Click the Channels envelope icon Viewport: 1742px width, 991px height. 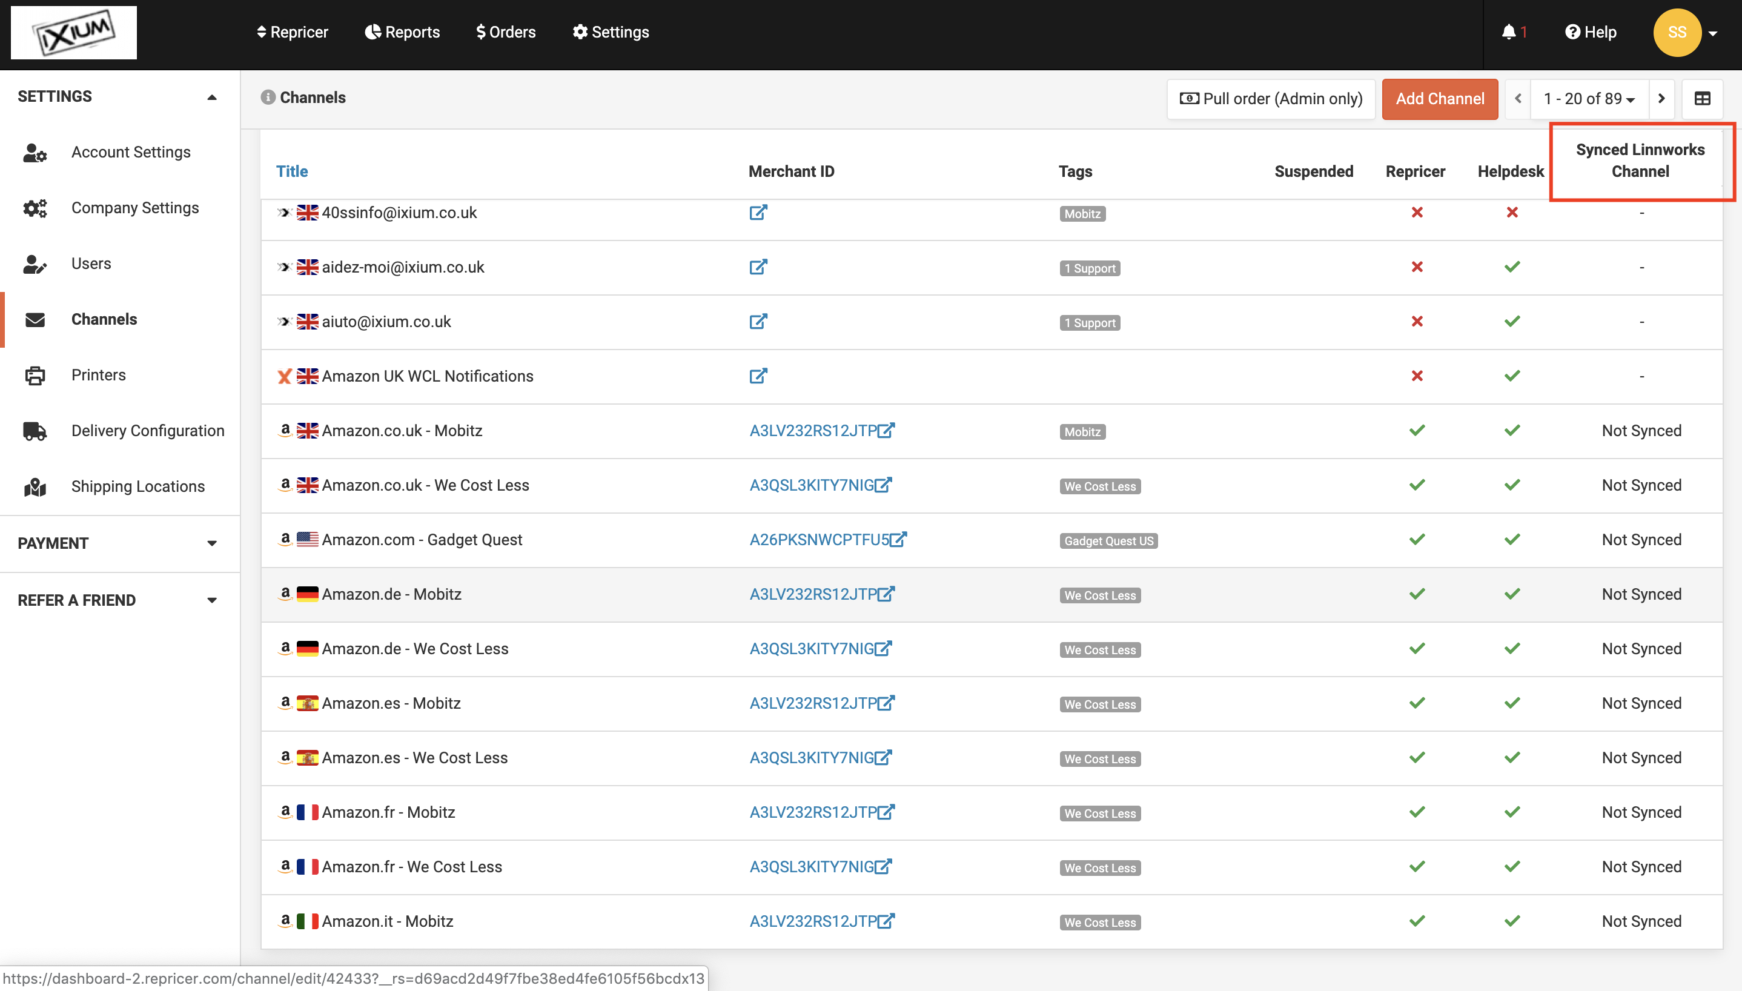[35, 320]
